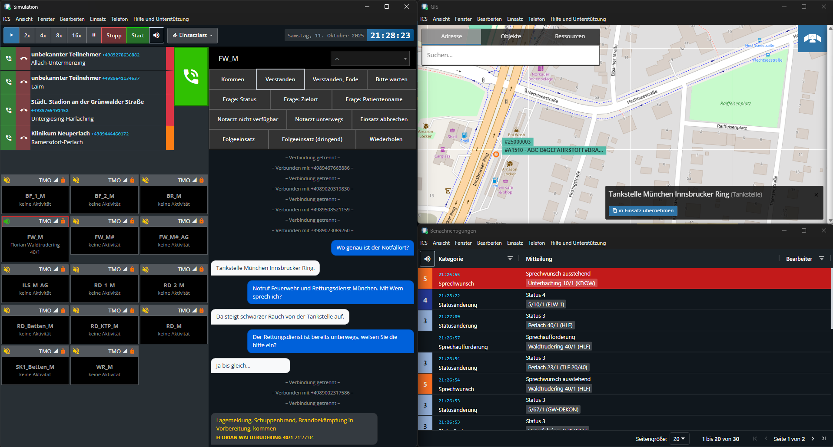Click the large green call button
This screenshot has height=447, width=833.
coord(191,76)
